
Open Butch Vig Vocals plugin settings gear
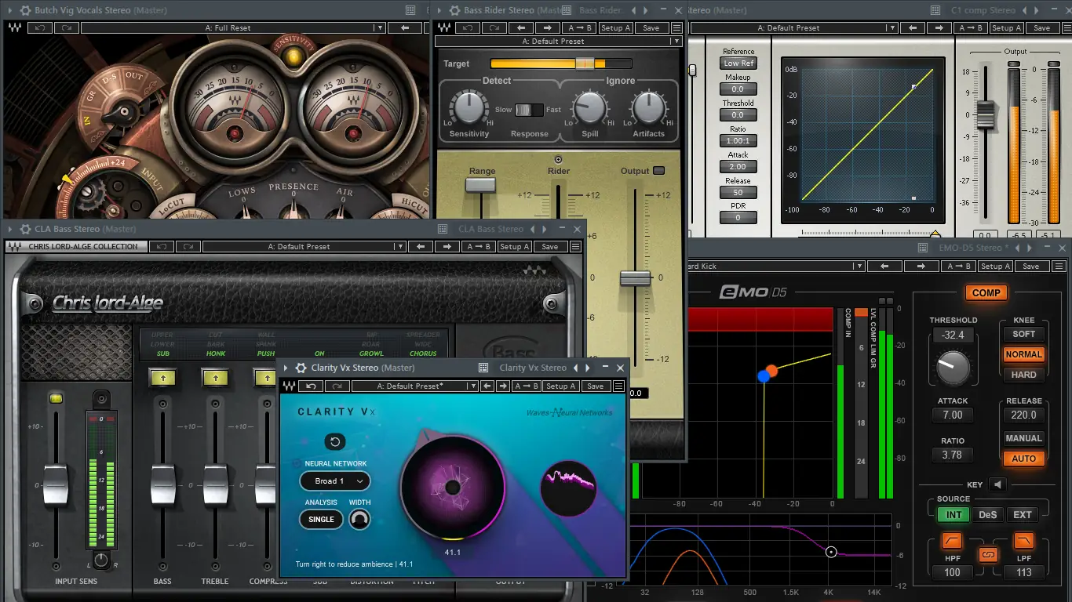tap(26, 11)
